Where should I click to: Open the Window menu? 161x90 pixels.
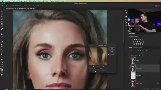click(x=57, y=1)
